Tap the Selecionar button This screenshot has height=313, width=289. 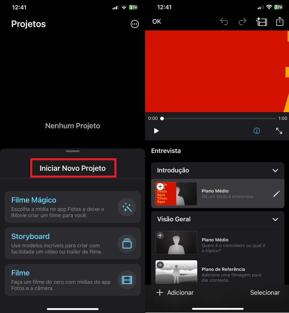[265, 293]
